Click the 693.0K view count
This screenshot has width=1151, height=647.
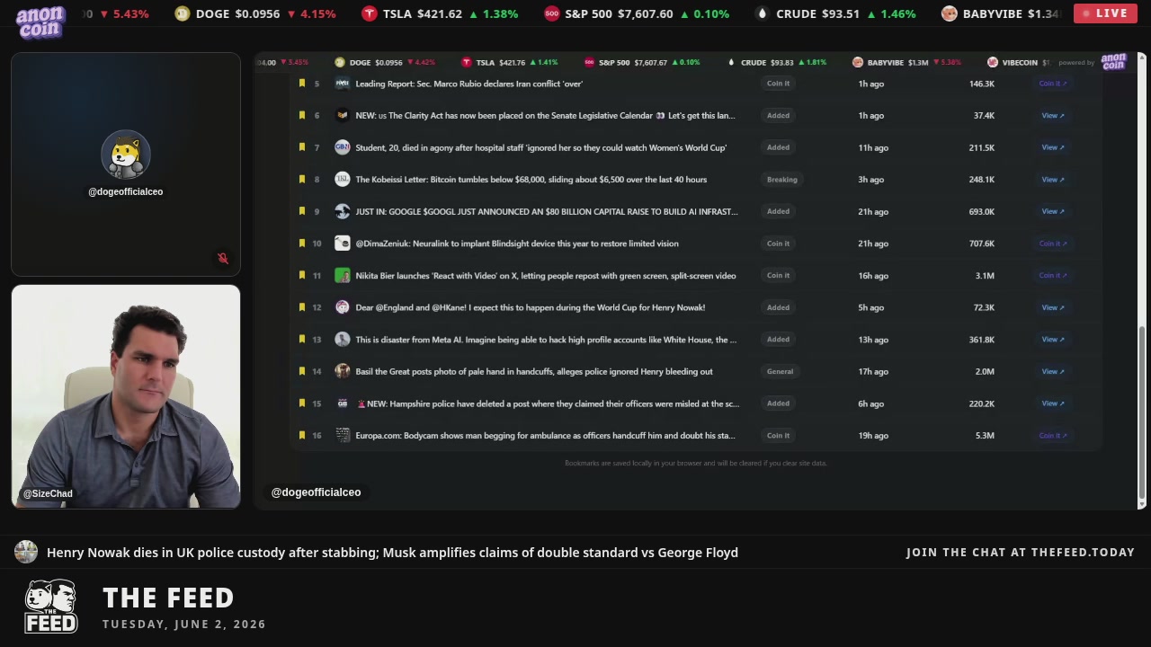(x=982, y=211)
